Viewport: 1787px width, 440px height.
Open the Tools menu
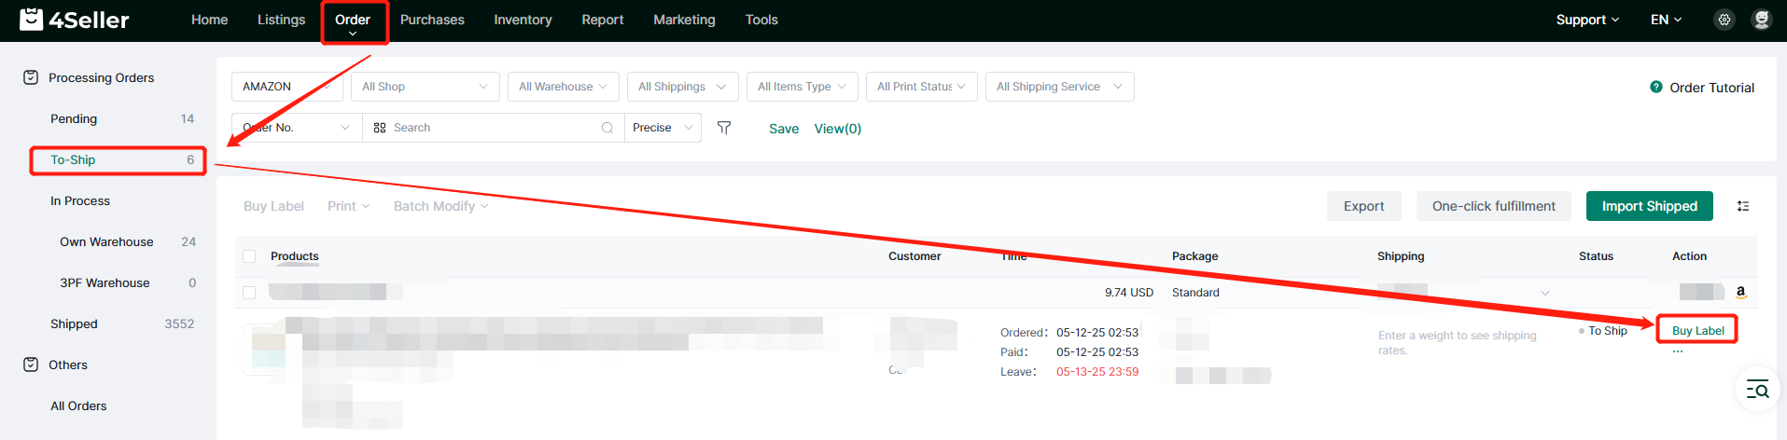pos(761,20)
